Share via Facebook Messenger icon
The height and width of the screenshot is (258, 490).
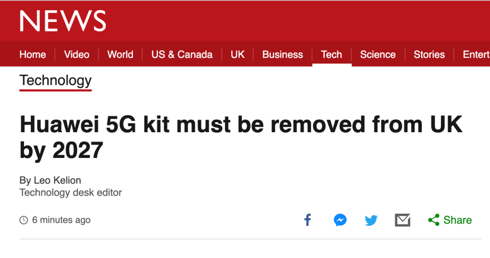coord(340,220)
